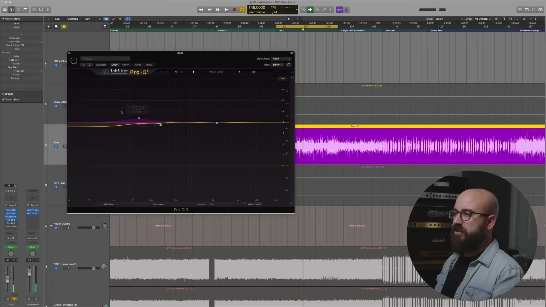Toggle waveform zoom icon
This screenshot has width=546, height=307.
point(497,19)
